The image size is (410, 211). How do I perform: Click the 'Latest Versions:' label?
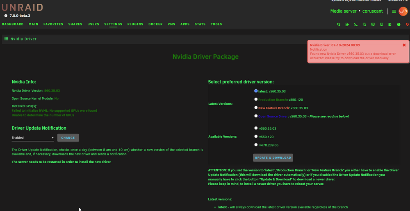click(x=221, y=104)
